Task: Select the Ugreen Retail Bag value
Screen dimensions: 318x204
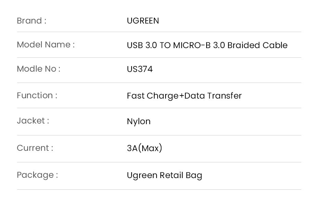Action: point(164,175)
